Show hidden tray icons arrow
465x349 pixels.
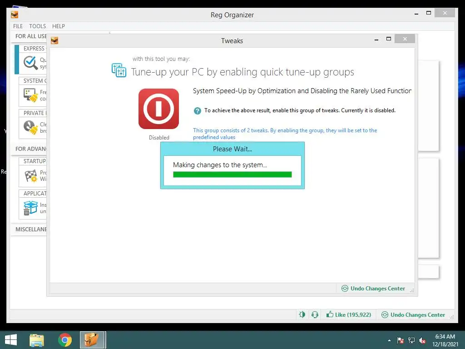click(389, 340)
